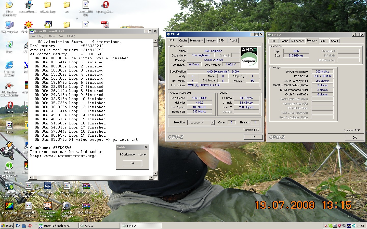Click the Super PI taskbar button
The image size is (367, 229).
pyautogui.click(x=58, y=226)
